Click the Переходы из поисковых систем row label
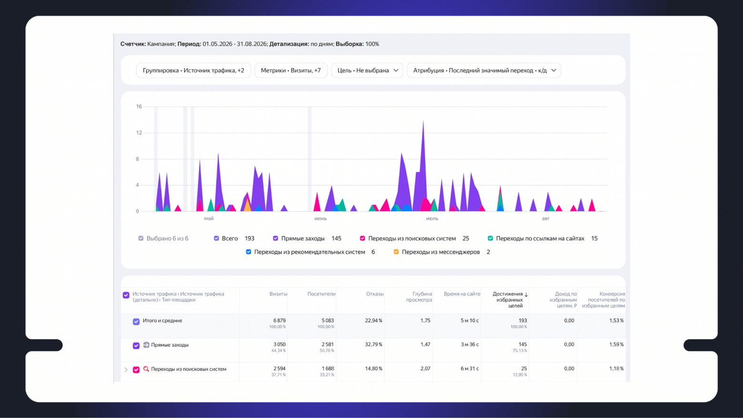Image resolution: width=743 pixels, height=418 pixels. click(189, 369)
